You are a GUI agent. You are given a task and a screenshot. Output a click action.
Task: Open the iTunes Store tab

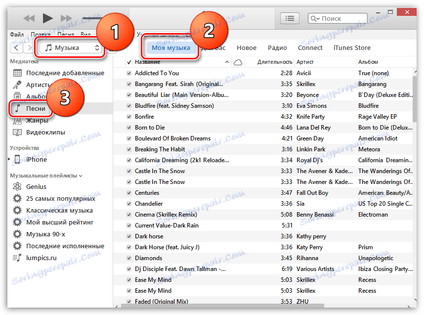[352, 48]
